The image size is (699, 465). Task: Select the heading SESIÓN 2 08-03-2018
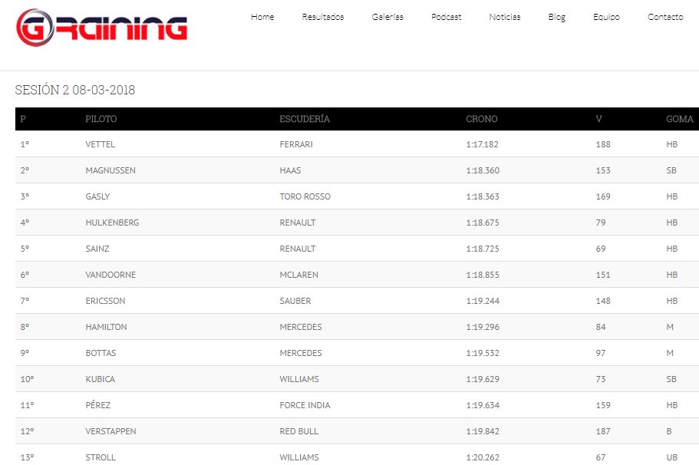point(75,90)
